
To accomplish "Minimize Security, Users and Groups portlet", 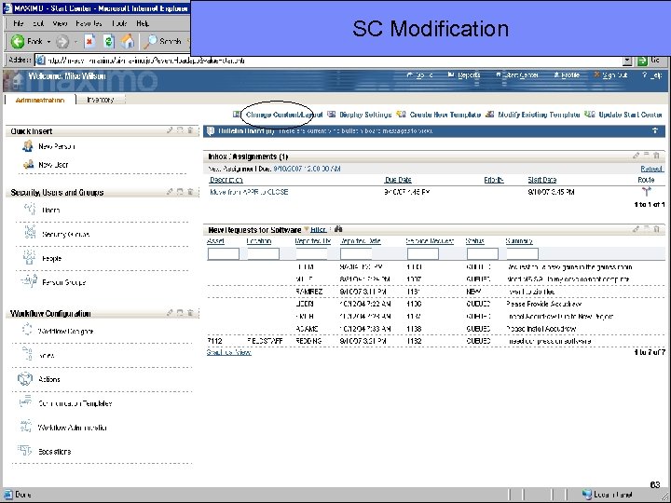I will coord(180,192).
